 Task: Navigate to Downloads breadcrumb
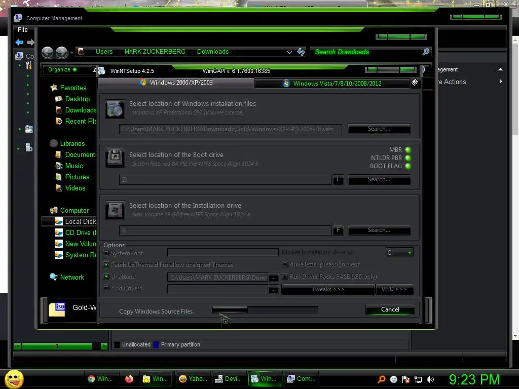[213, 52]
